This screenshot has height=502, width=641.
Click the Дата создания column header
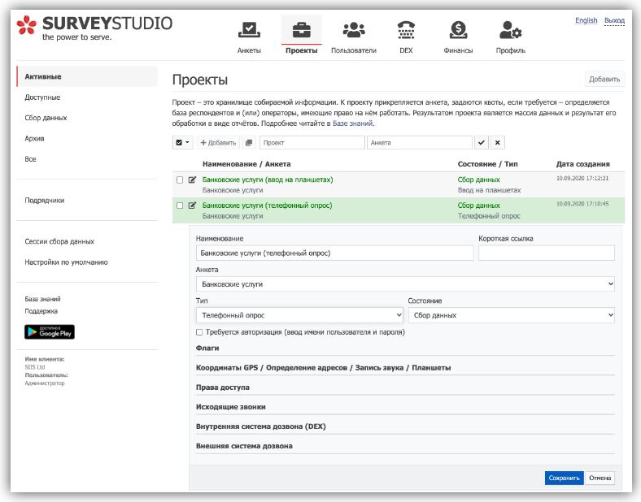pos(582,164)
